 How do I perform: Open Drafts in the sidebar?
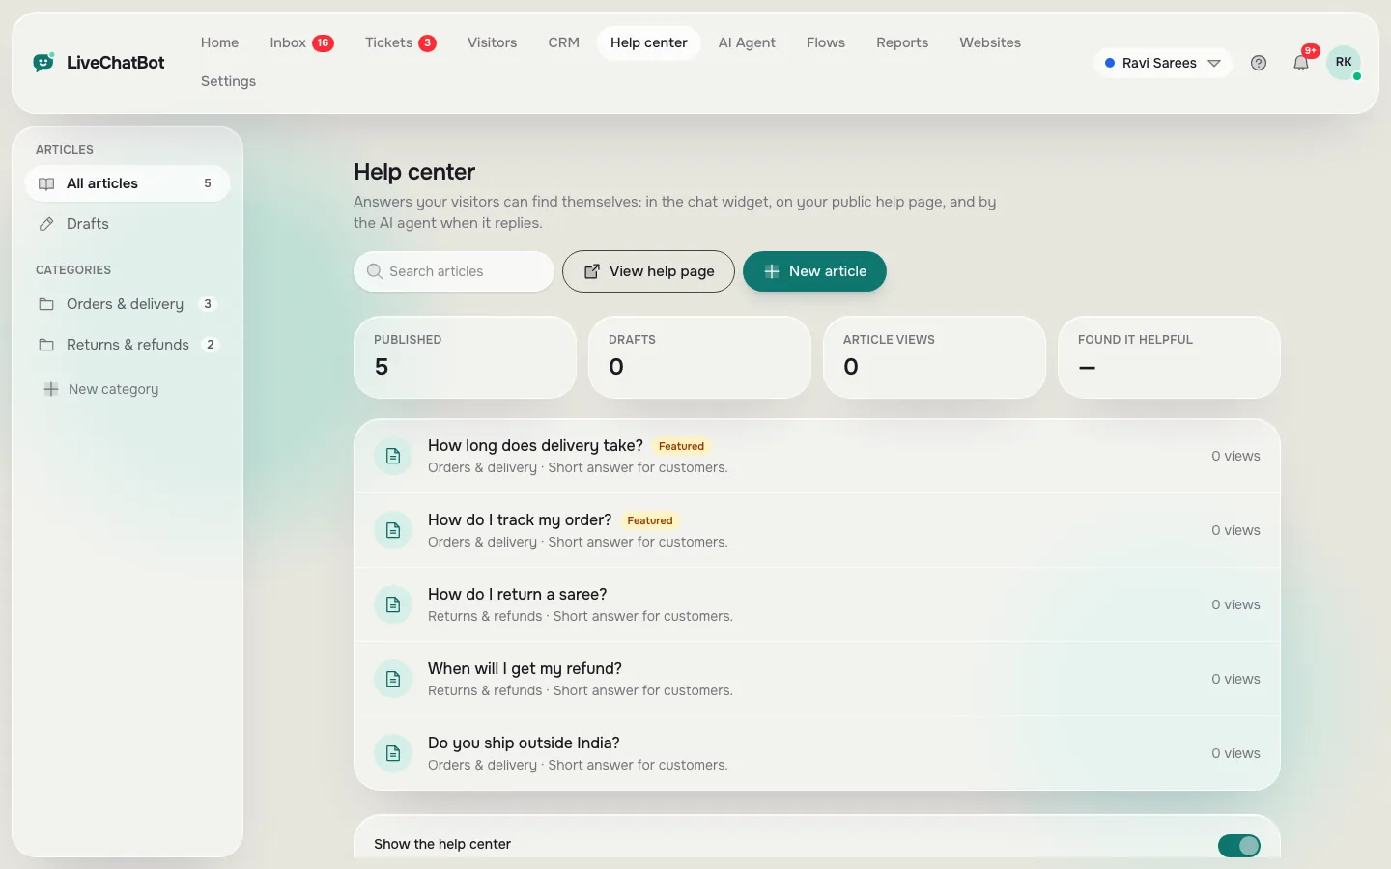click(x=128, y=224)
